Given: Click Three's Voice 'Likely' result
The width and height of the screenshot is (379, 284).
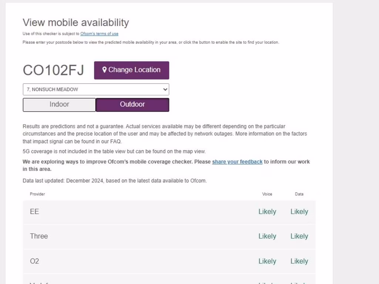Looking at the screenshot, I should [x=267, y=236].
